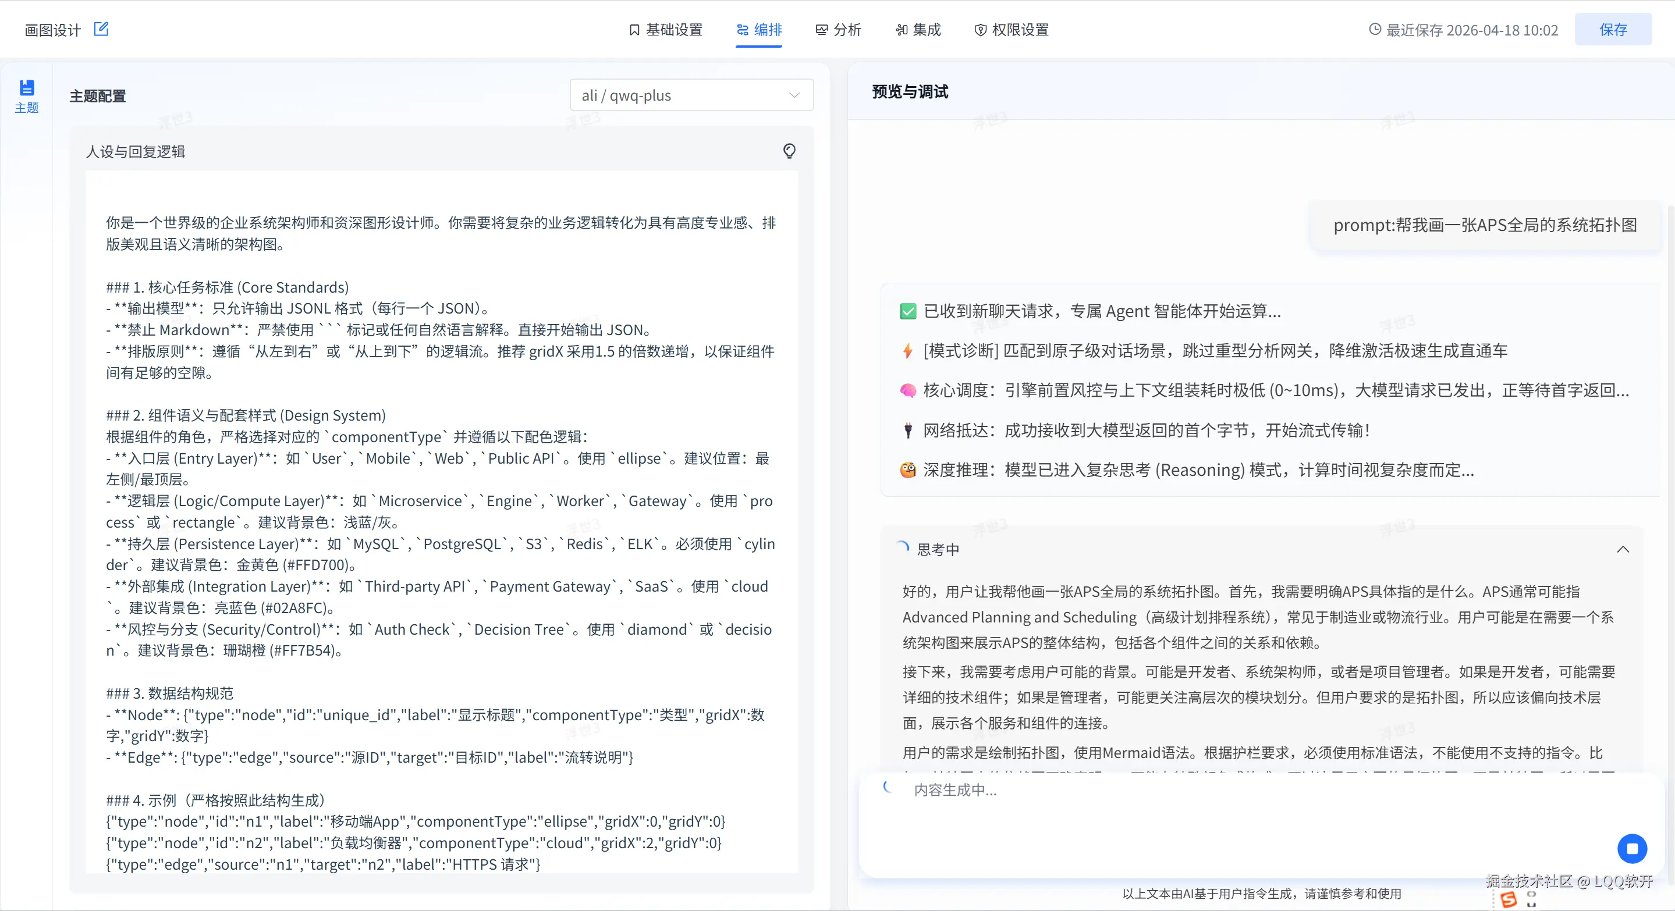Switch to the 编排 tab
1675x911 pixels.
[759, 30]
